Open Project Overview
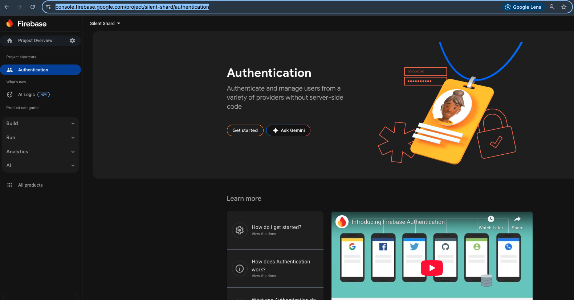The image size is (574, 300). (35, 41)
